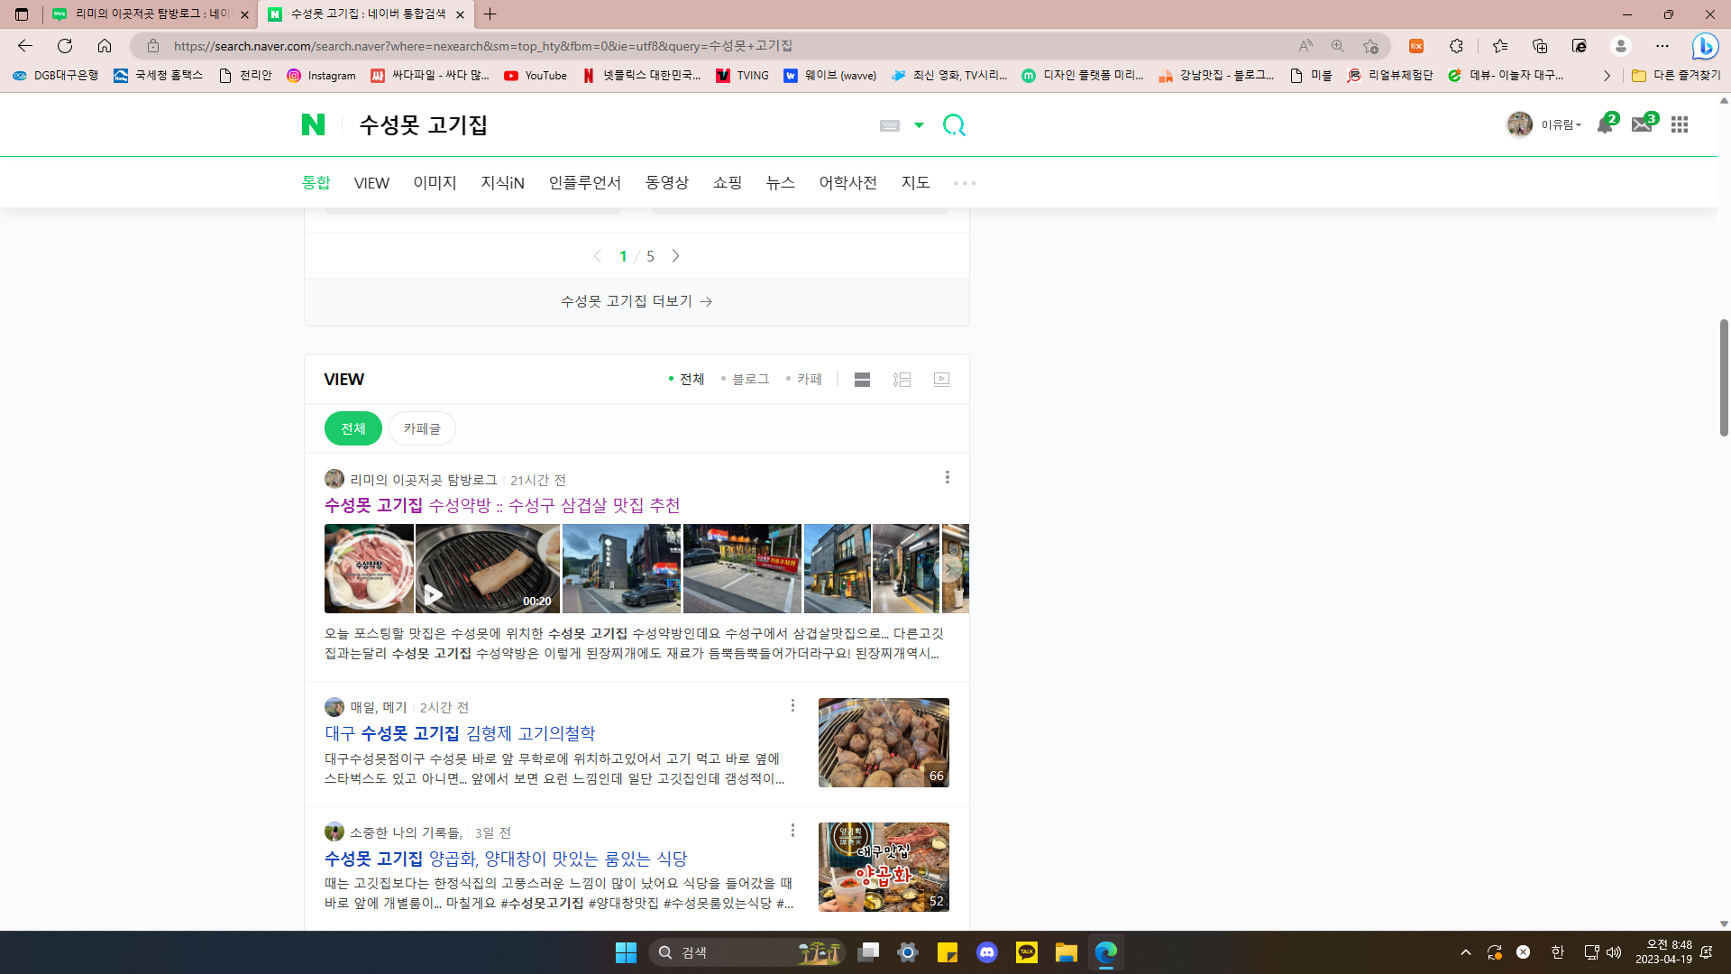Open browser extensions puzzle icon
The image size is (1731, 974).
pyautogui.click(x=1456, y=46)
